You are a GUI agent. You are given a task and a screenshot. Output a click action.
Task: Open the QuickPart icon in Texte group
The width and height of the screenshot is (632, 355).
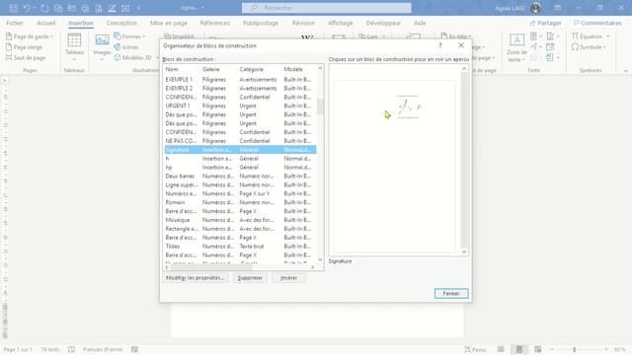533,36
